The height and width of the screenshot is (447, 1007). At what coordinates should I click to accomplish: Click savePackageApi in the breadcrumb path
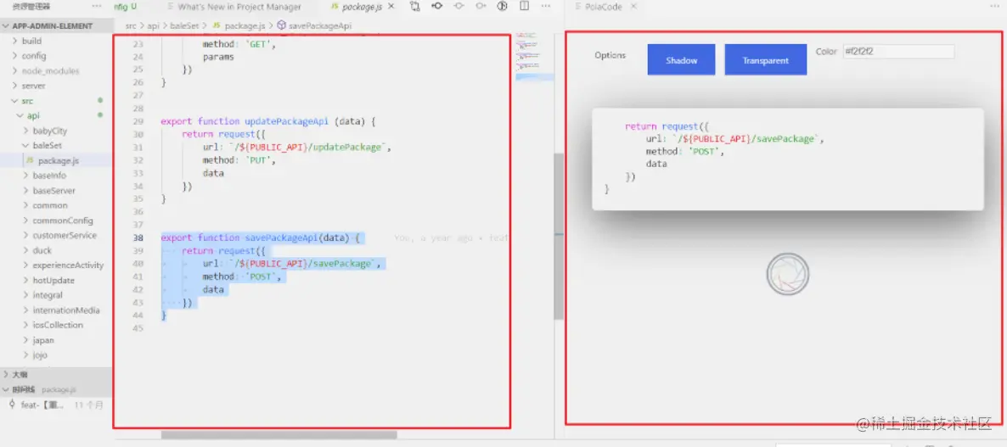pyautogui.click(x=320, y=26)
